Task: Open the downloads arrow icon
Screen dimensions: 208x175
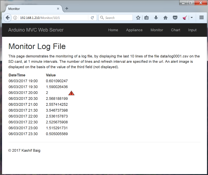Action: tap(156, 18)
